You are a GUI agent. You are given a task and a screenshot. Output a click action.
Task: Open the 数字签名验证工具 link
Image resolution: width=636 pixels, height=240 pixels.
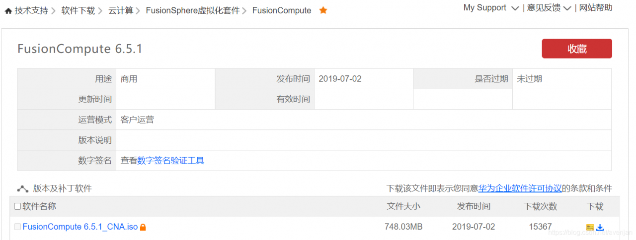[x=171, y=161]
